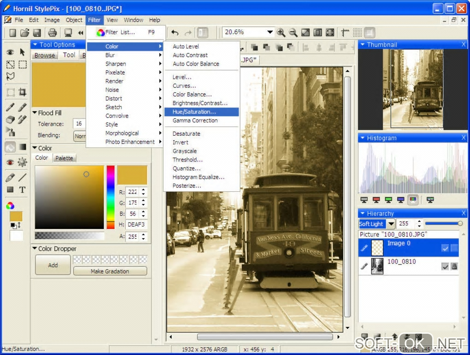Switch to the Palette tab
Image resolution: width=470 pixels, height=355 pixels.
click(64, 158)
